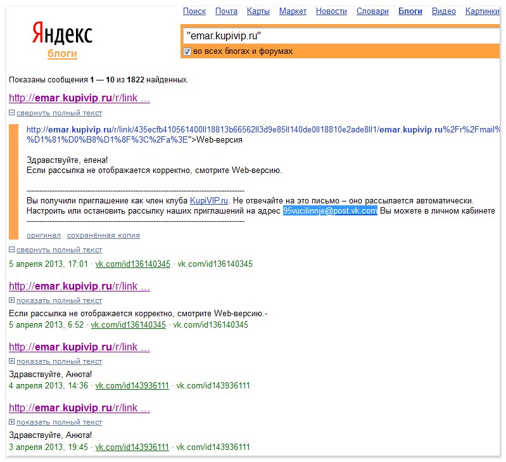This screenshot has height=462, width=506.
Task: Open vk.com/id136140345 link dated 5 апреля 17:01
Action: 132,264
